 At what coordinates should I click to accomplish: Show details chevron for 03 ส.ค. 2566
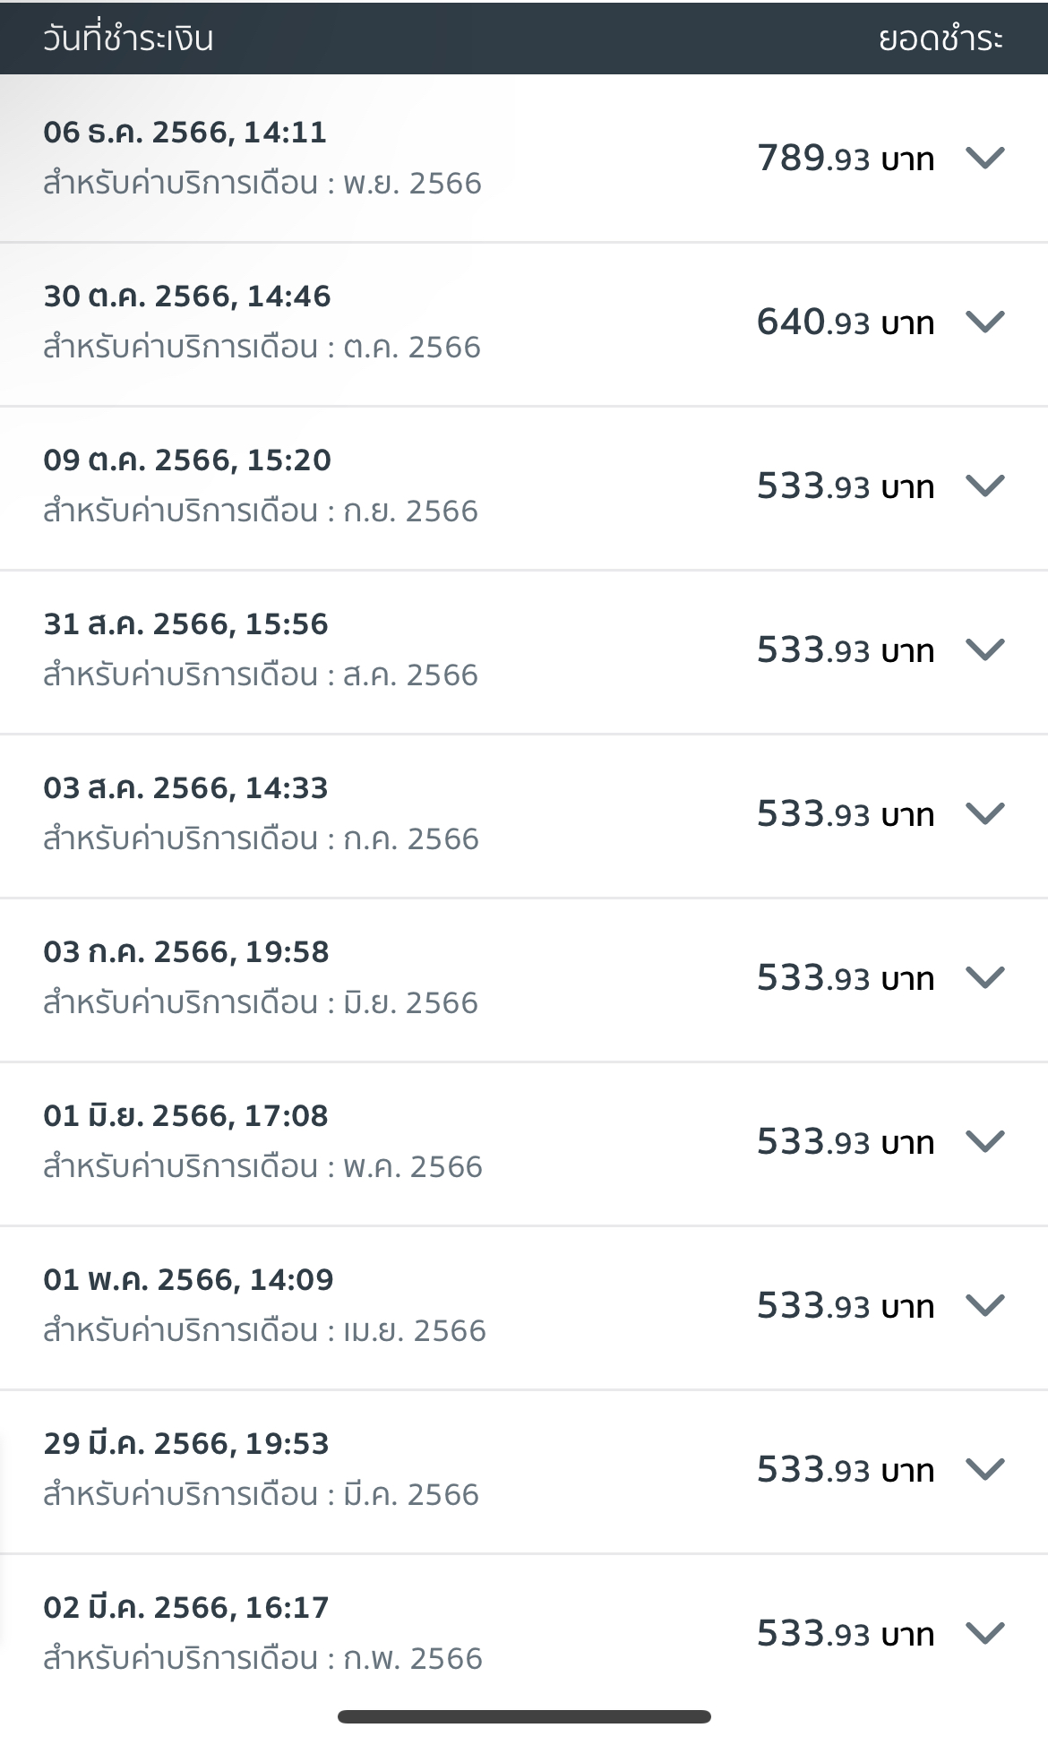point(984,814)
